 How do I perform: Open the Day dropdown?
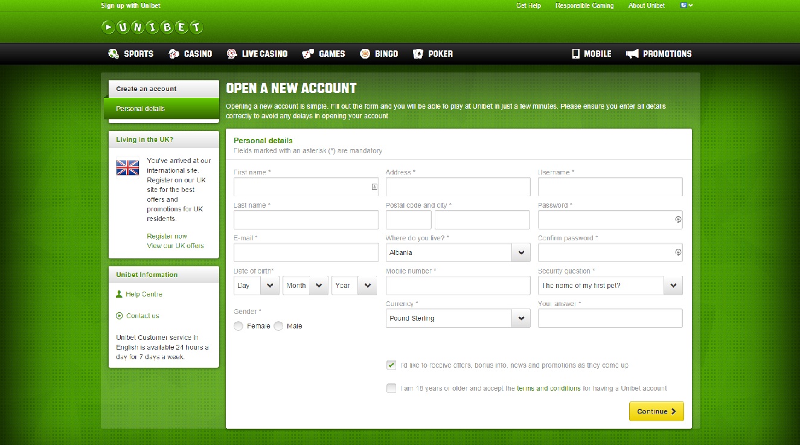tap(257, 286)
